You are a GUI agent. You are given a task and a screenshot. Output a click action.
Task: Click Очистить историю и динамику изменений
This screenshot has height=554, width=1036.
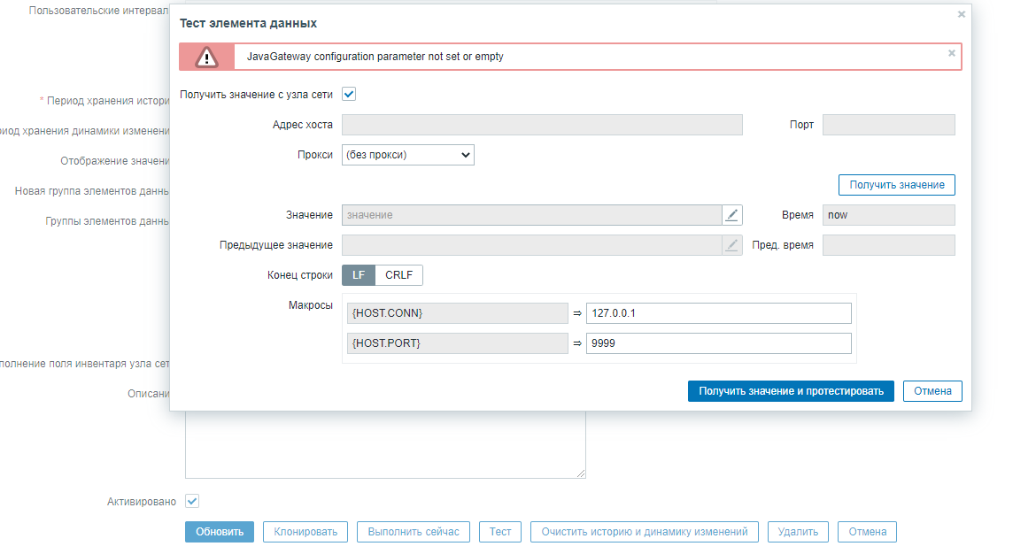click(645, 532)
